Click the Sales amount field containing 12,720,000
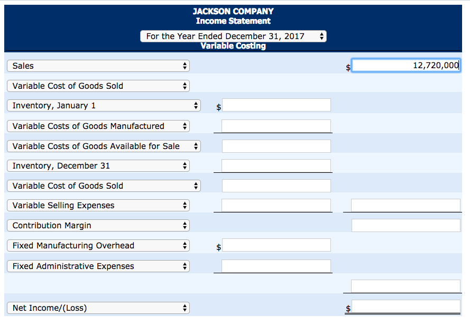Viewport: 470px width, 324px height. tap(406, 66)
